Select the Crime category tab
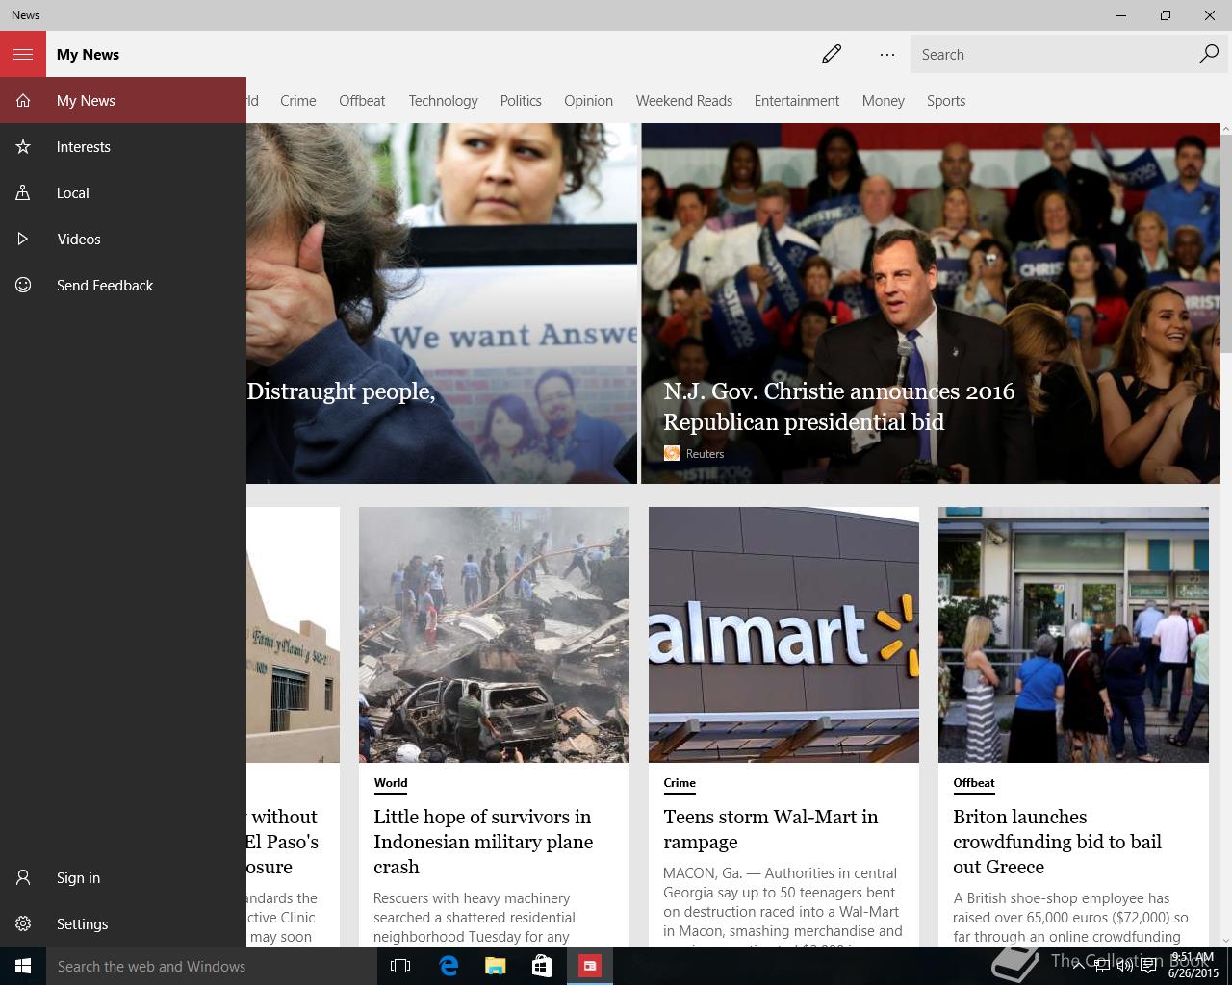This screenshot has height=985, width=1232. (x=298, y=100)
